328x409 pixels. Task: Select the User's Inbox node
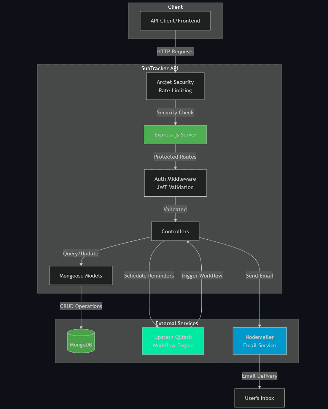pyautogui.click(x=260, y=398)
